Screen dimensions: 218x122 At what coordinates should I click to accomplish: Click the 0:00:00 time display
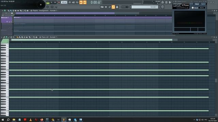click(95, 2)
